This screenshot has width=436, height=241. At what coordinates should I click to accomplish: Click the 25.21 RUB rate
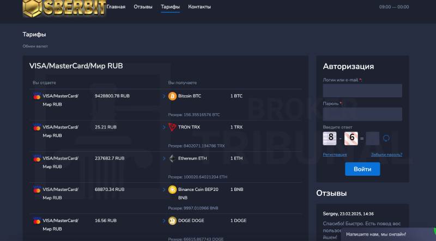106,127
